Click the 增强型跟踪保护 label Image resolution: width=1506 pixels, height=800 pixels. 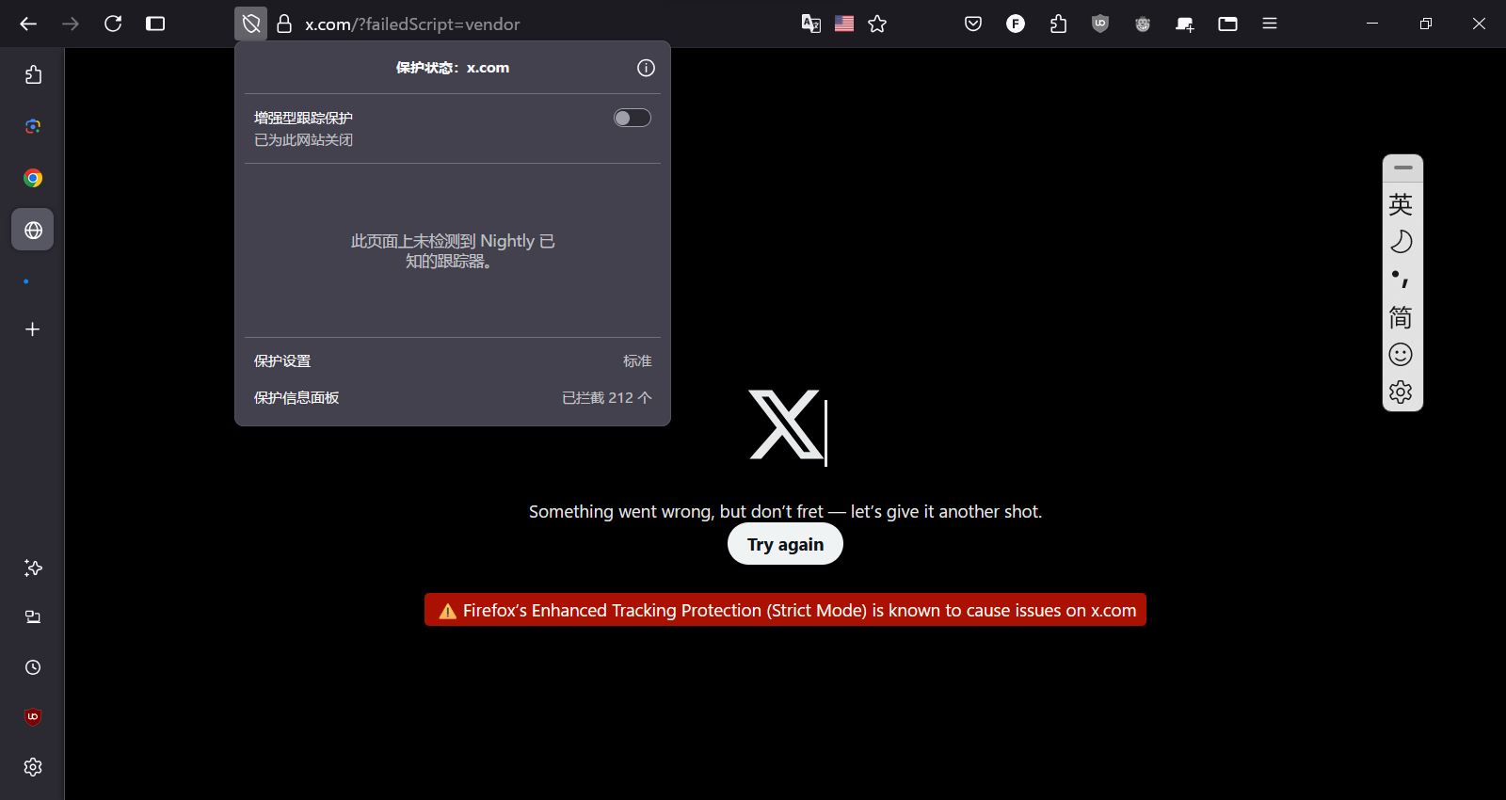point(303,119)
